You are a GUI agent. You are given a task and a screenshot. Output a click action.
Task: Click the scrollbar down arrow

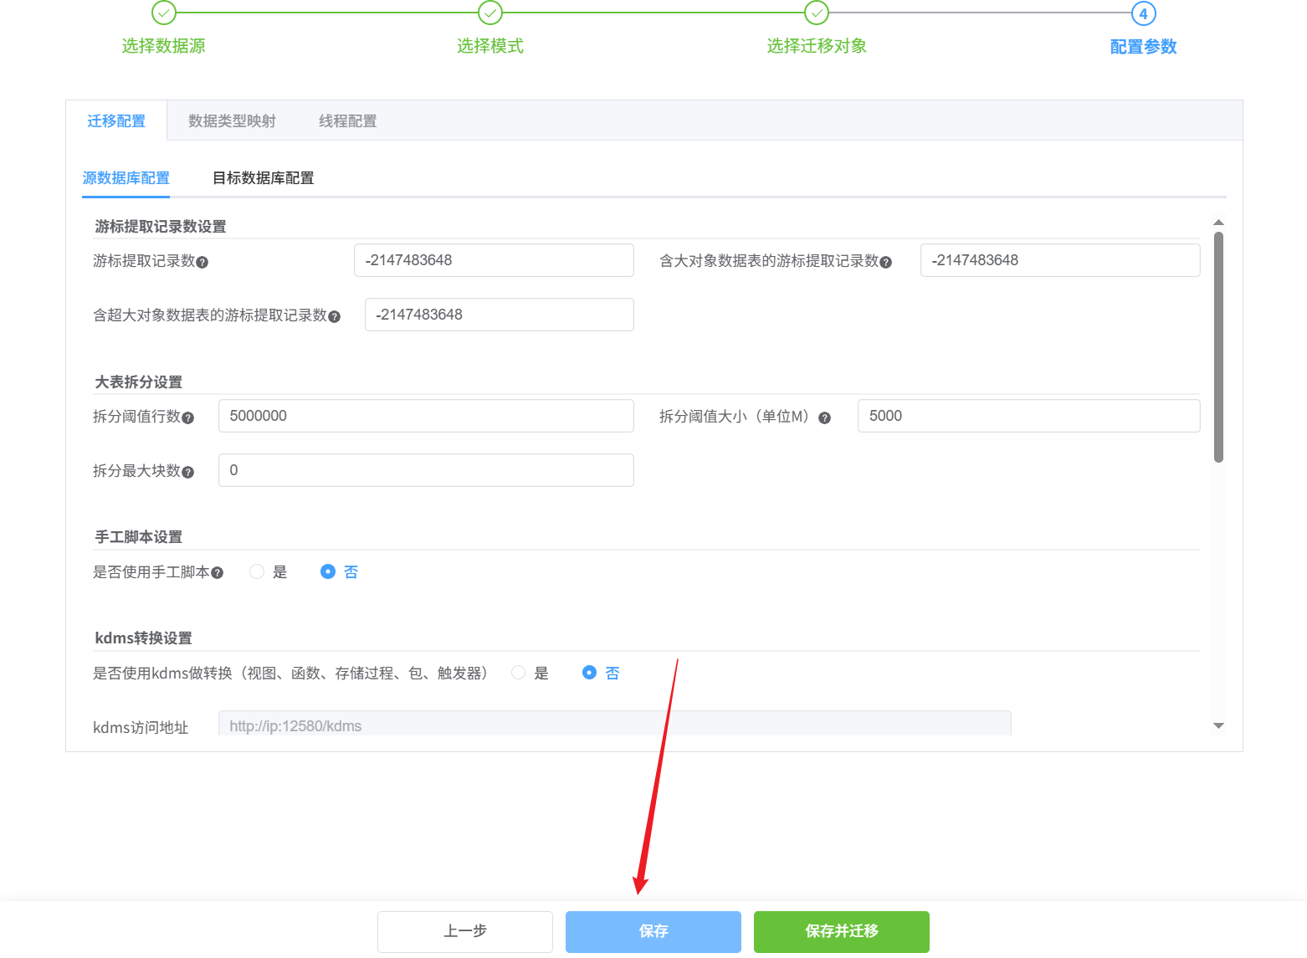coord(1218,725)
